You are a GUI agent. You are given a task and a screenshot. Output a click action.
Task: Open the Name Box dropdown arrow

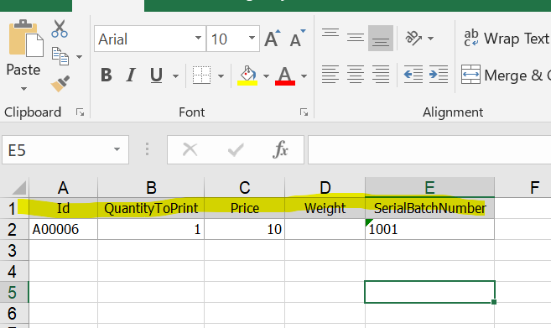tap(117, 150)
